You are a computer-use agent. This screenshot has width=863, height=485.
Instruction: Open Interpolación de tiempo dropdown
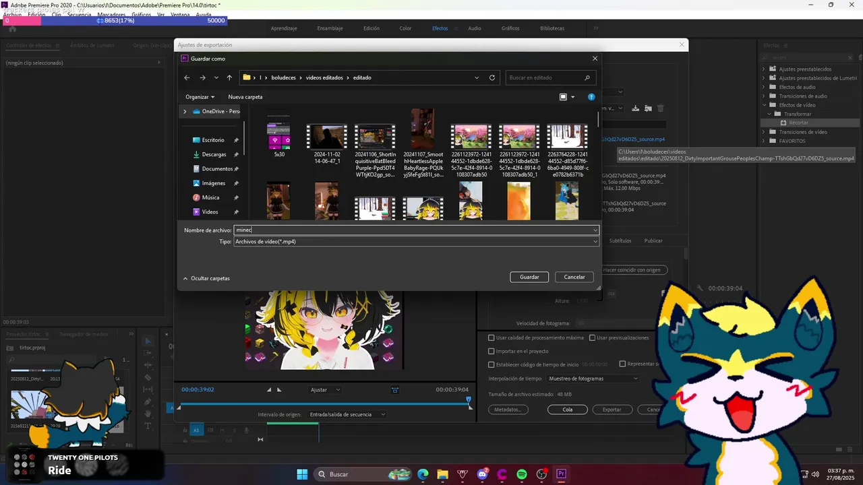click(593, 379)
